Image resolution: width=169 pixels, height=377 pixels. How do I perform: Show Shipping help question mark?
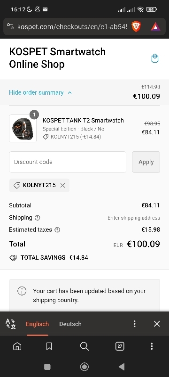[x=38, y=218]
